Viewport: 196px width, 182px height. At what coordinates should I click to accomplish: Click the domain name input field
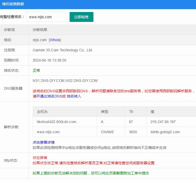pyautogui.click(x=47, y=17)
